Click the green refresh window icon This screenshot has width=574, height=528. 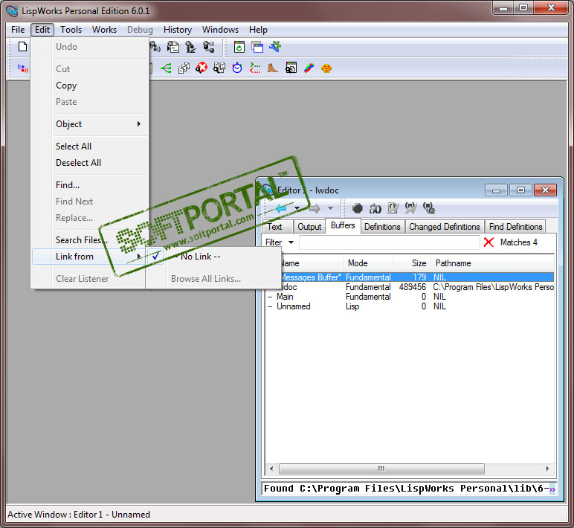pyautogui.click(x=239, y=47)
